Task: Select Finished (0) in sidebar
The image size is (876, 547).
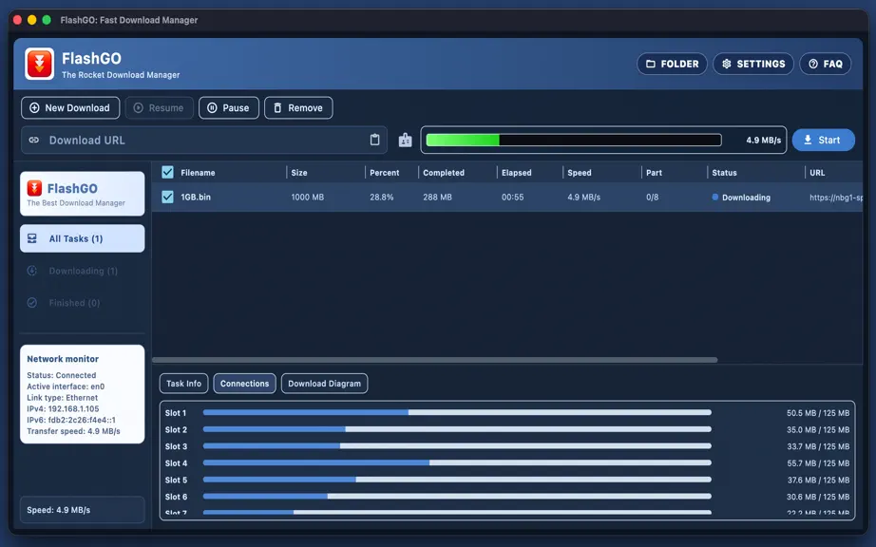Action: click(82, 303)
